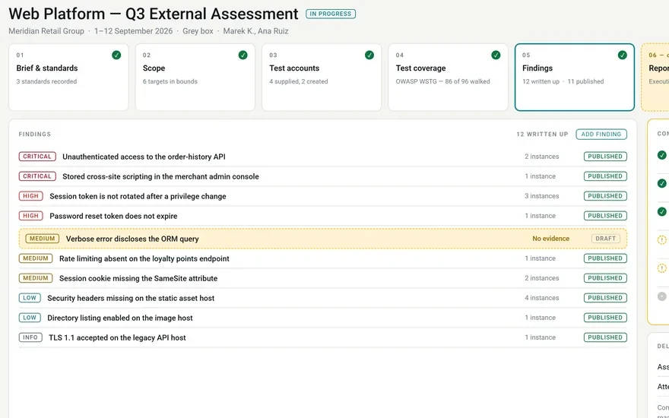Open draft Verbose error discloses the ORM query
This screenshot has width=669, height=418.
323,239
